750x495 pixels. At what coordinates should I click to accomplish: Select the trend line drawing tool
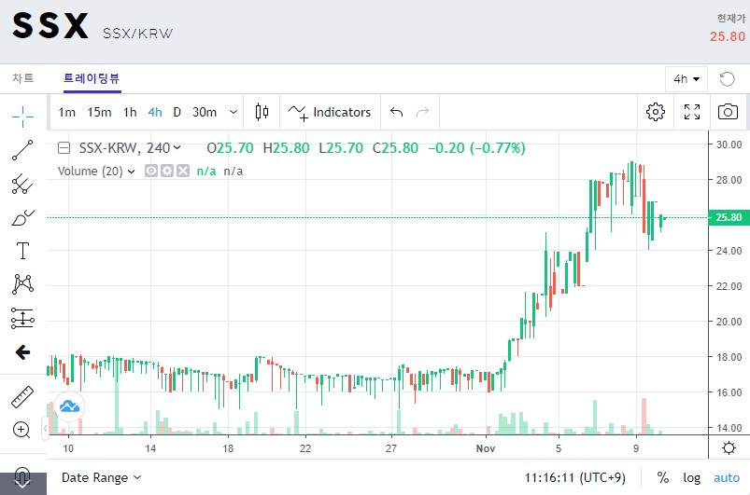pyautogui.click(x=22, y=150)
